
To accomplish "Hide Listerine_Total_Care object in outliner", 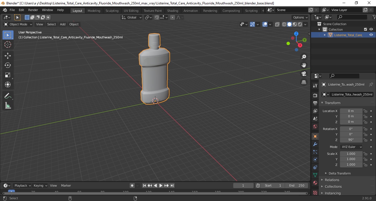I will (371, 35).
